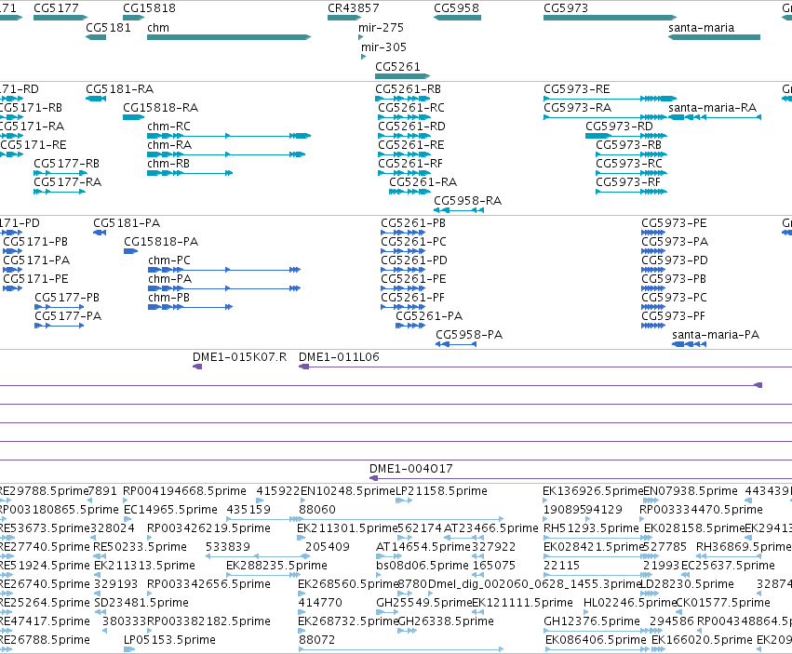Viewport: 792px width, 654px height.
Task: Open the CG5261 gene feature
Action: [402, 76]
